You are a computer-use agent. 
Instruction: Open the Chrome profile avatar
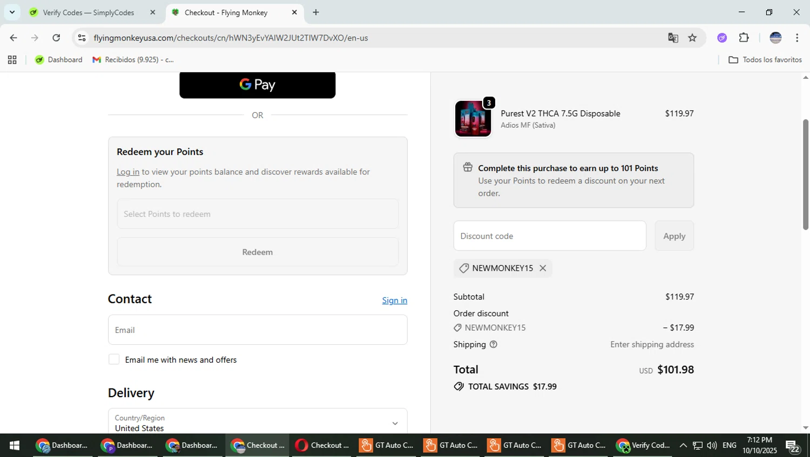[776, 38]
